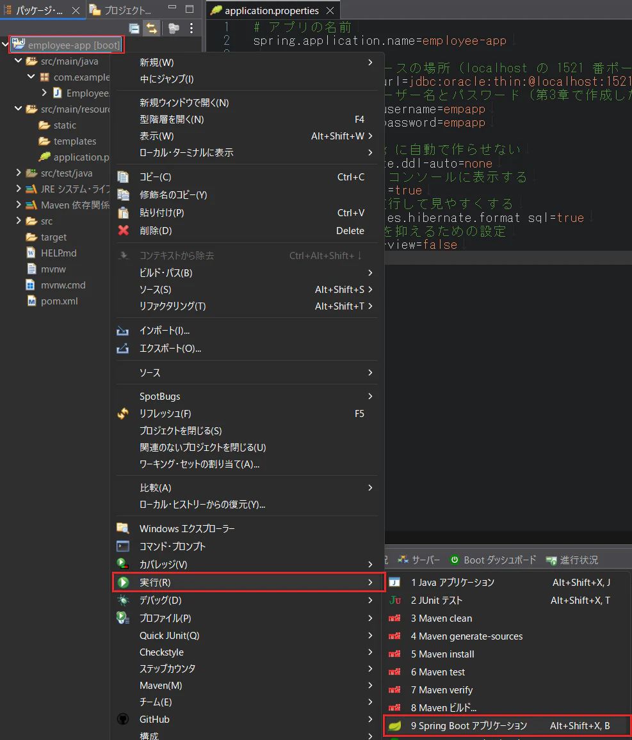Open the 進行状況 tab

point(572,560)
